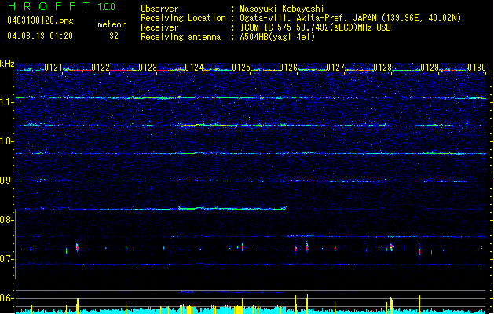Click the 0130 time marker
The width and height of the screenshot is (494, 314).
tap(477, 68)
